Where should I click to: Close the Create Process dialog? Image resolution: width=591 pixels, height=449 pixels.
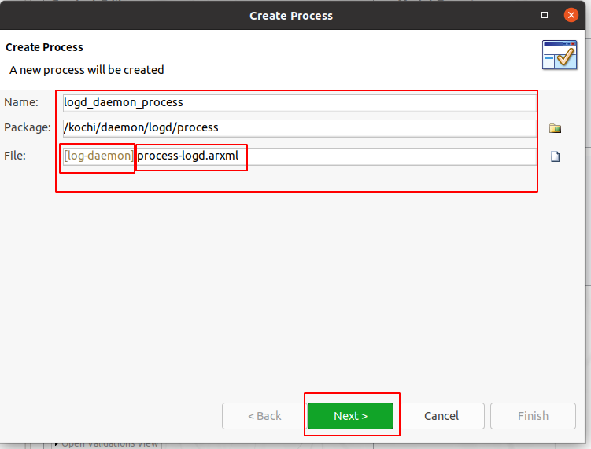[571, 15]
